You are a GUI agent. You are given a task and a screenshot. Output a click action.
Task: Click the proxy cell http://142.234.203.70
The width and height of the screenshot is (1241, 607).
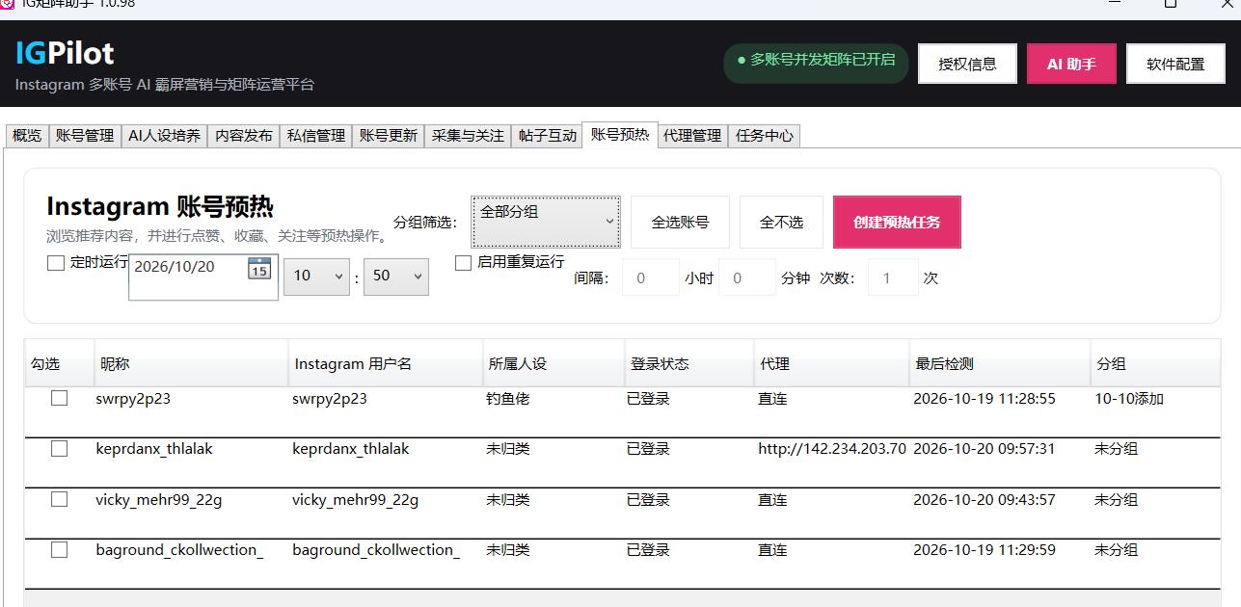(832, 449)
